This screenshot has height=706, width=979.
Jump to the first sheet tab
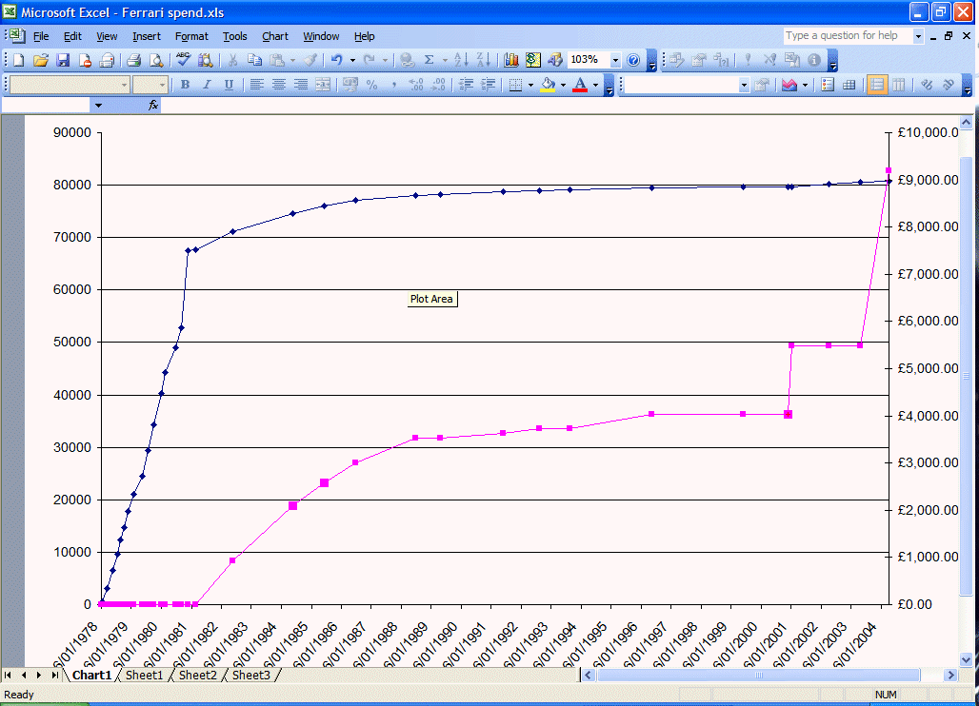[8, 675]
